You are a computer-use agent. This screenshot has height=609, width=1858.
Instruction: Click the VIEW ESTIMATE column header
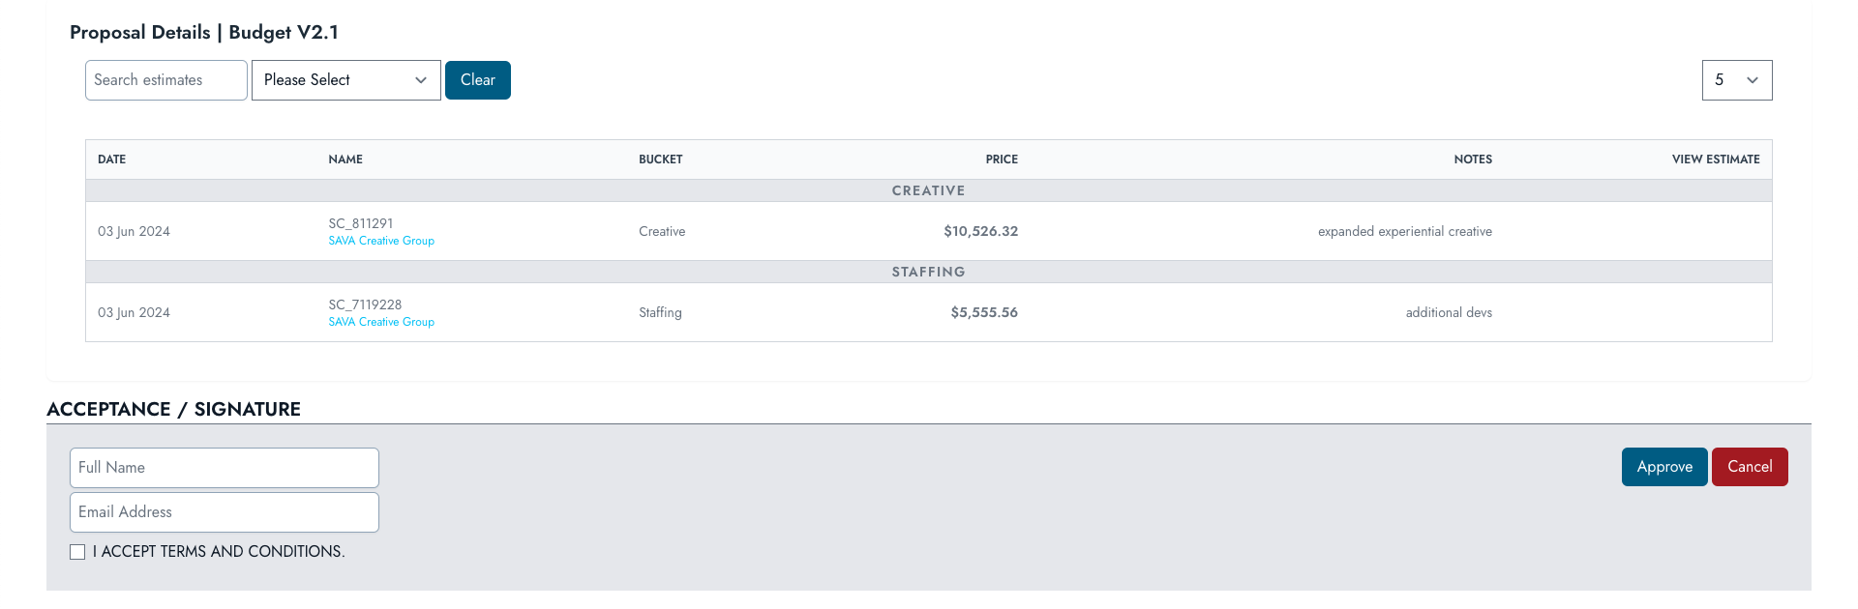click(x=1715, y=159)
